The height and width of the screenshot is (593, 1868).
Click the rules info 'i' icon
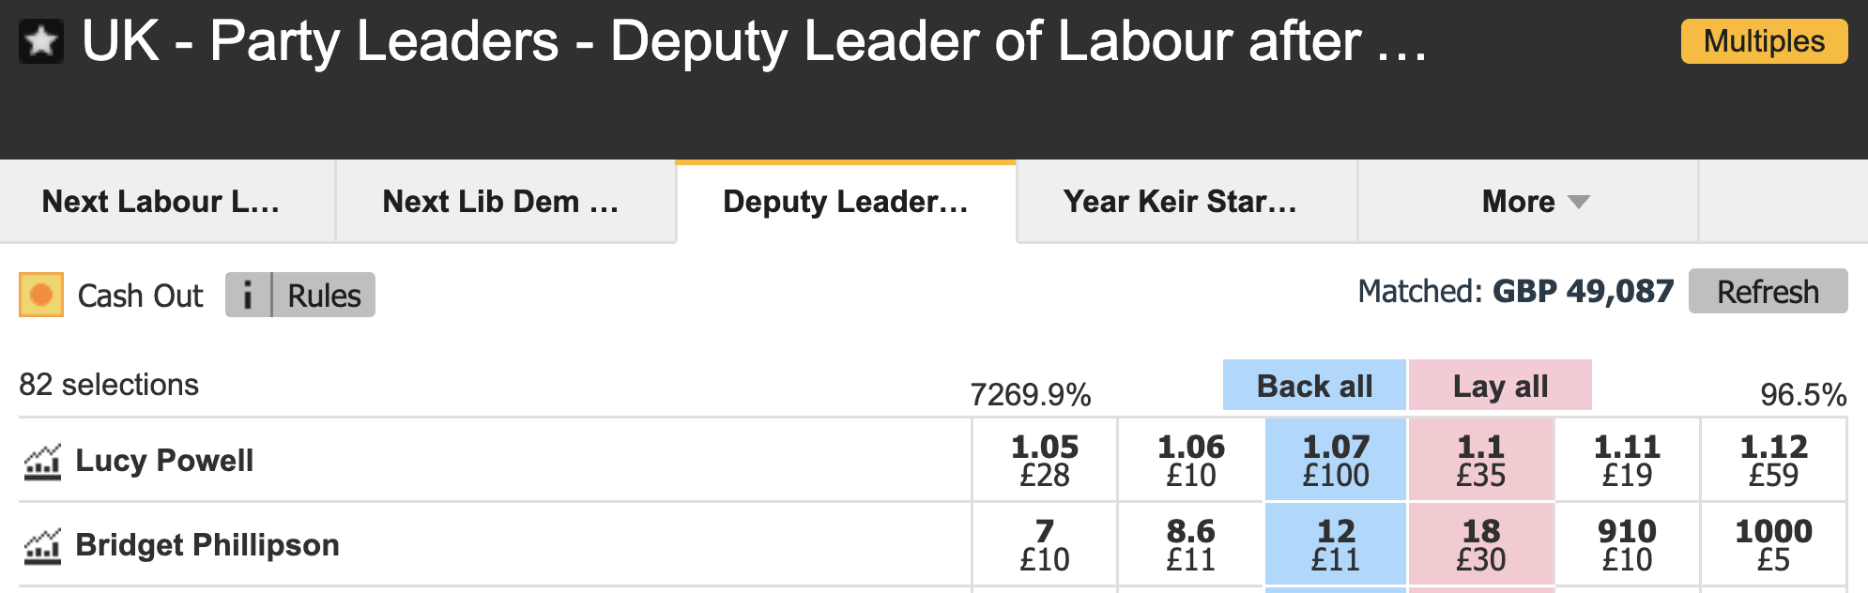point(248,295)
